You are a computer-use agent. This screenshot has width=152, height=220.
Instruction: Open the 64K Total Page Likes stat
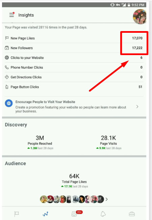[x=74, y=180]
